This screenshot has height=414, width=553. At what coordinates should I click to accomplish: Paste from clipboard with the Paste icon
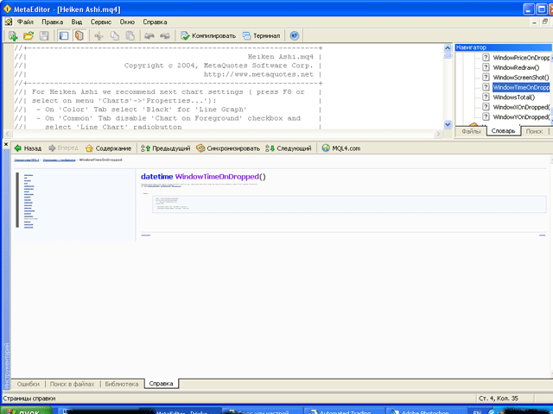pyautogui.click(x=130, y=35)
